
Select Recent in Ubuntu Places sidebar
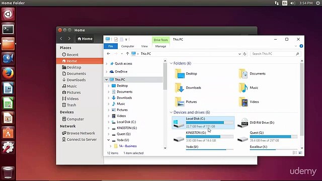coord(70,55)
